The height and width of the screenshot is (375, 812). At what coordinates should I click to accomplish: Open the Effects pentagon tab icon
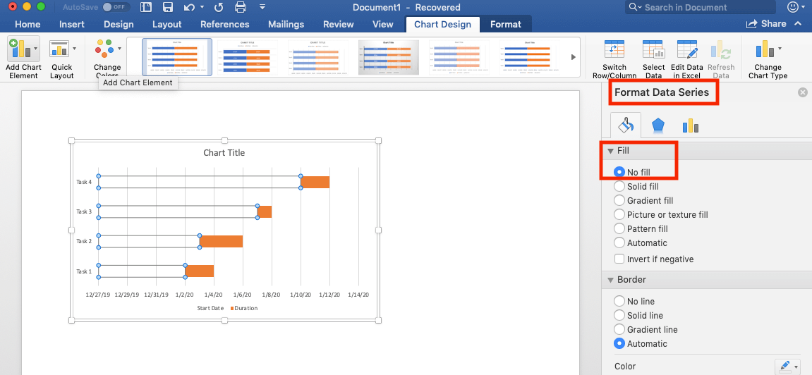pyautogui.click(x=658, y=125)
